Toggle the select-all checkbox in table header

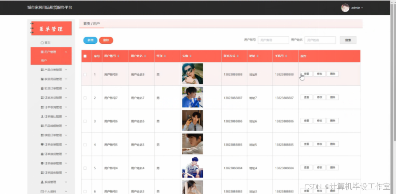coord(85,56)
